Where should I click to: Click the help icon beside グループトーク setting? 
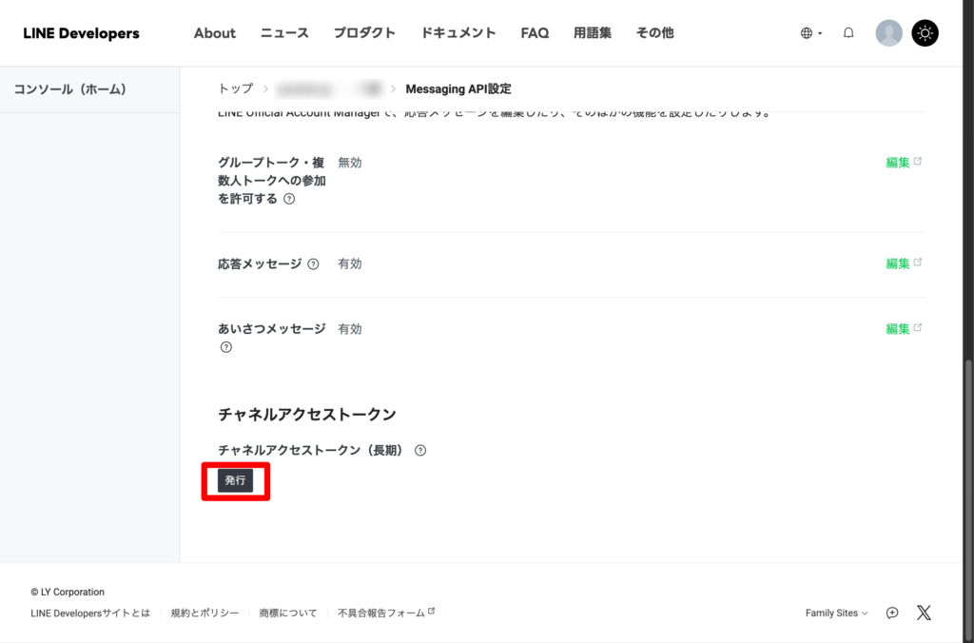289,200
